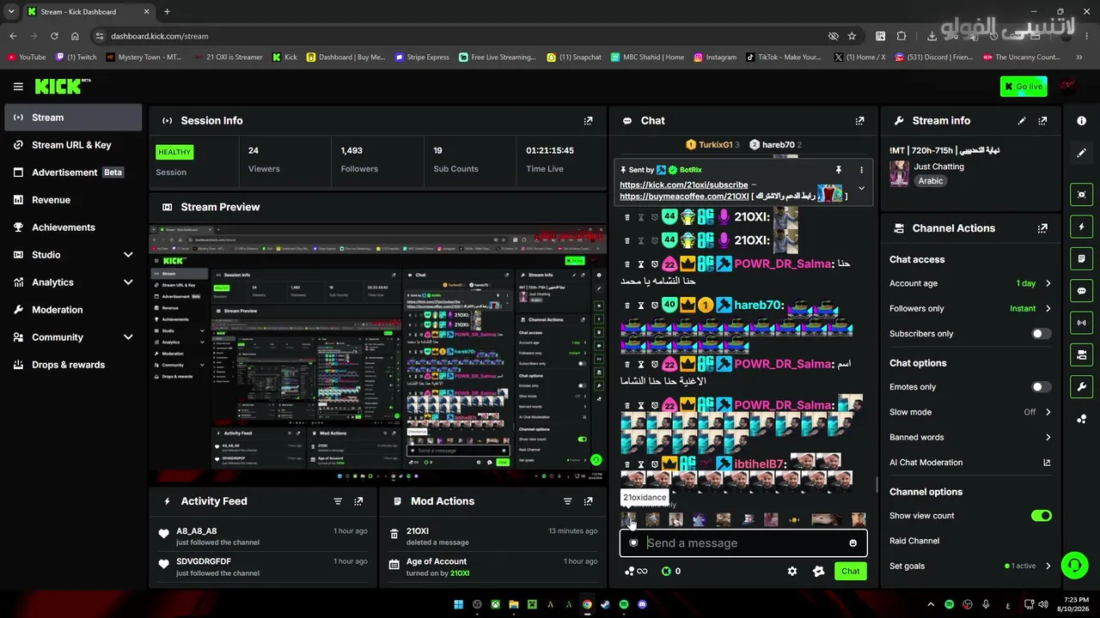Toggle Chat panel via sidebar bubble icon
Image resolution: width=1100 pixels, height=618 pixels.
[1081, 291]
